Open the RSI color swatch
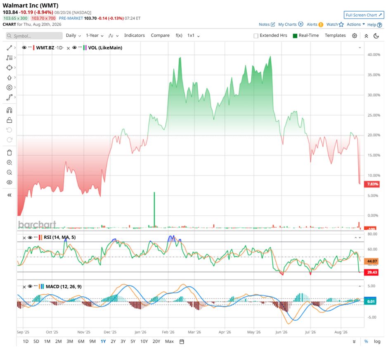The height and width of the screenshot is (350, 388). point(40,237)
